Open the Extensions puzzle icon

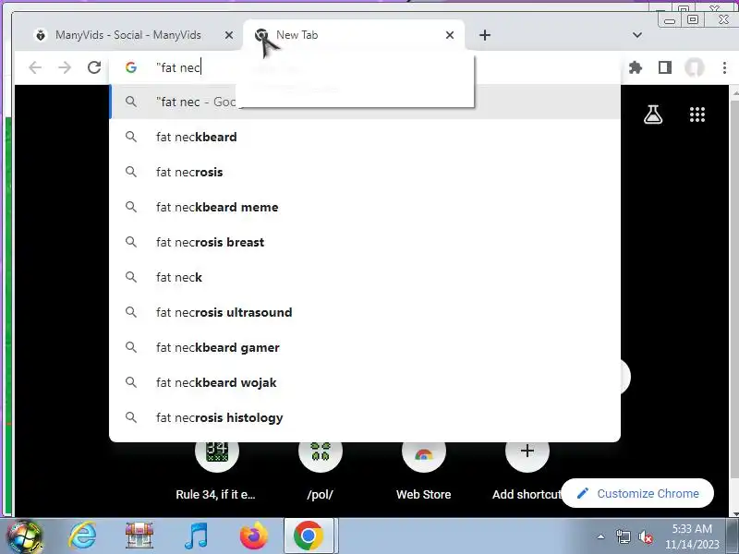[636, 67]
